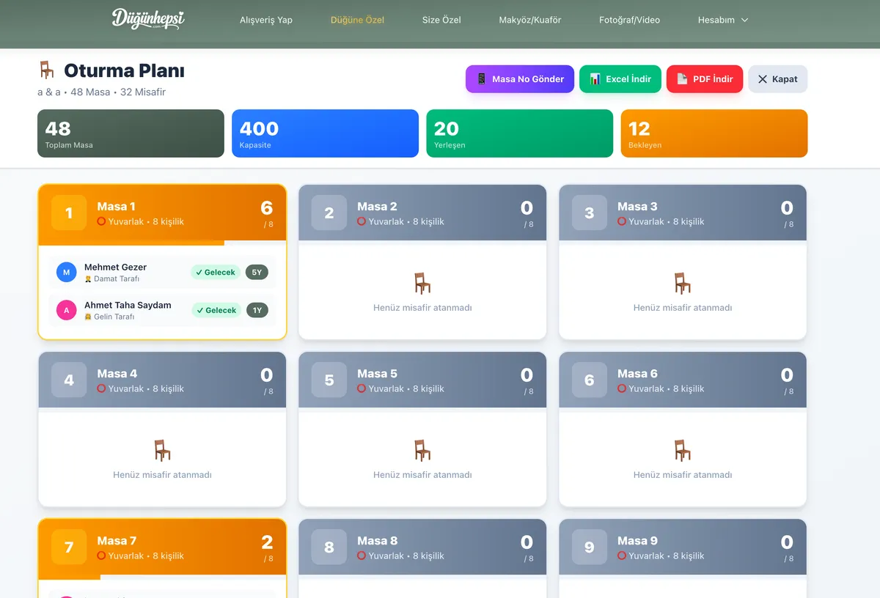Click the empty chair icon in Masa 2

point(422,284)
